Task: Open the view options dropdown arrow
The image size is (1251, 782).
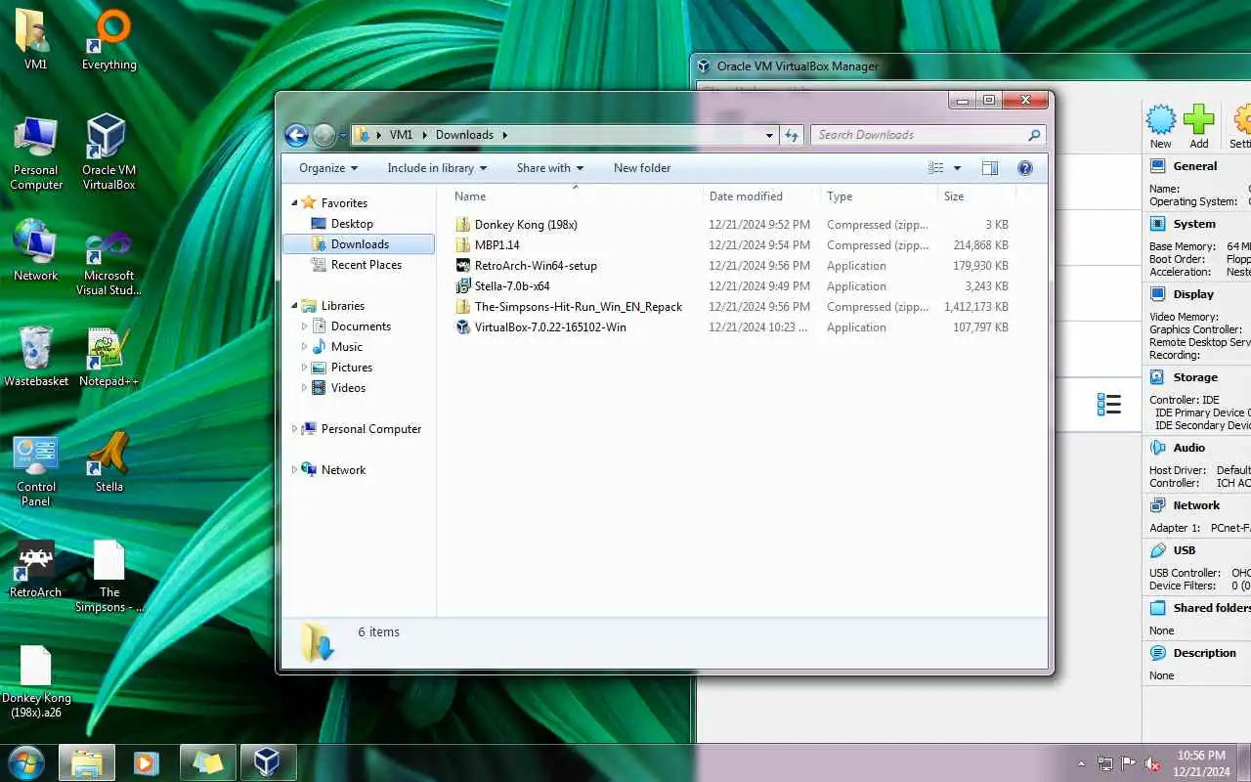Action: (x=957, y=168)
